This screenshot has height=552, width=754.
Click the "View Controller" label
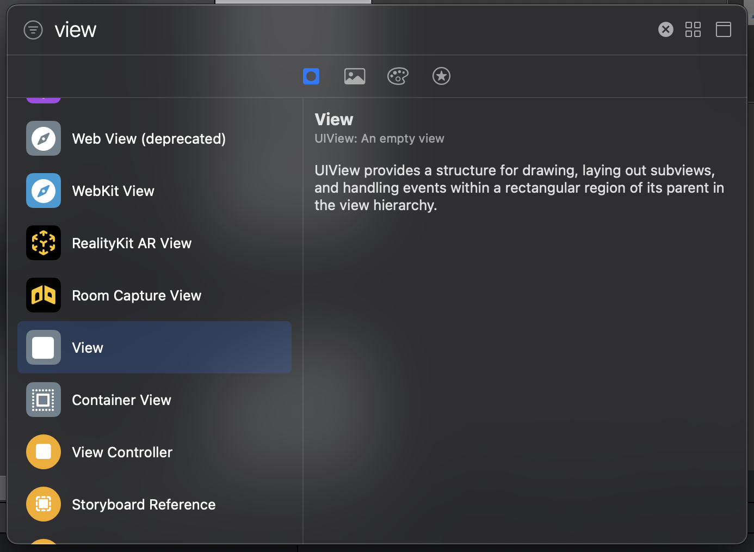coord(122,452)
